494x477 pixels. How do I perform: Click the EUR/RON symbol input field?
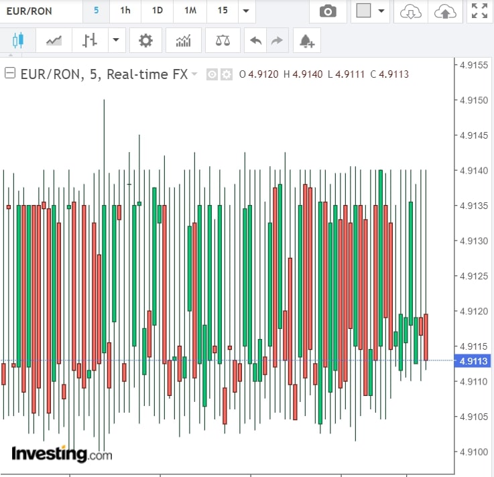pyautogui.click(x=40, y=11)
